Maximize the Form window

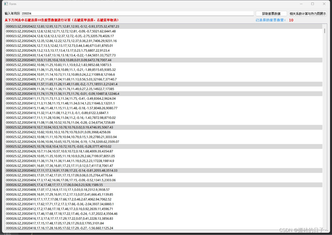(313, 4)
